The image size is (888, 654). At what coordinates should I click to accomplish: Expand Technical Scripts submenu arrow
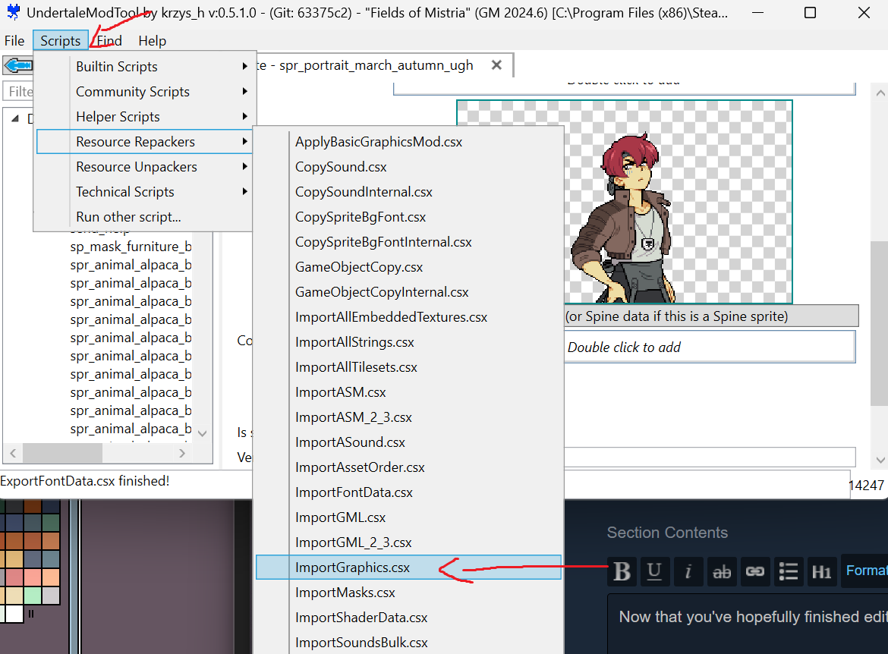point(244,191)
